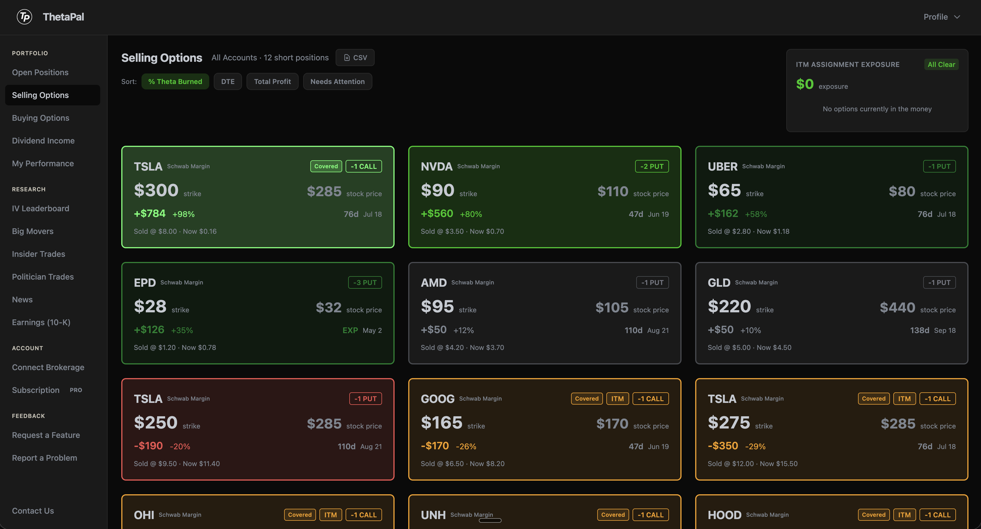Open the TSLA $300 strike card
The width and height of the screenshot is (981, 529).
[x=258, y=197]
